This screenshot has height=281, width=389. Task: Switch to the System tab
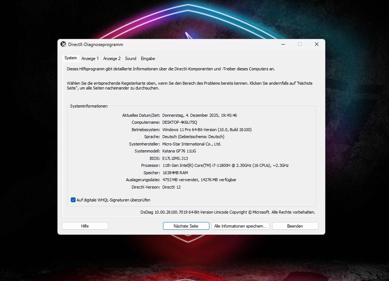point(70,58)
